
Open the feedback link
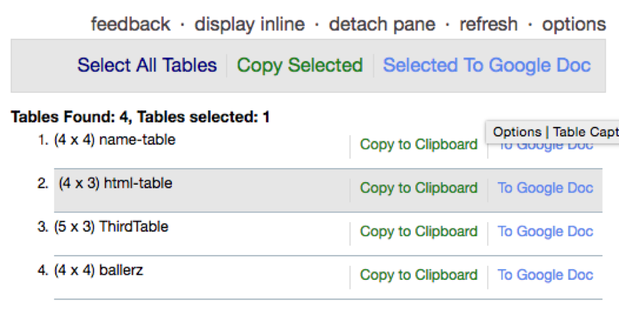[x=131, y=24]
